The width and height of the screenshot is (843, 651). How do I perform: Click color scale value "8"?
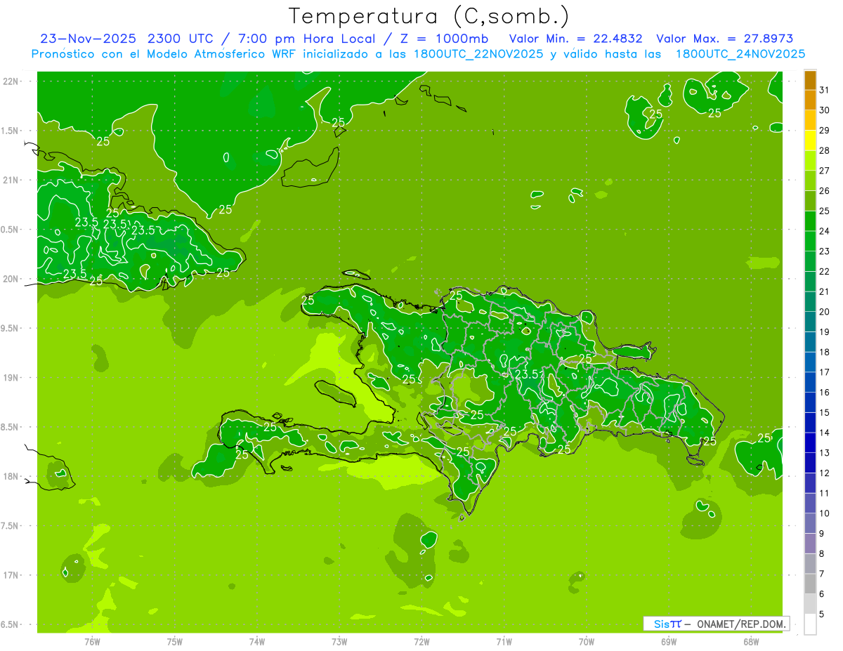821,554
